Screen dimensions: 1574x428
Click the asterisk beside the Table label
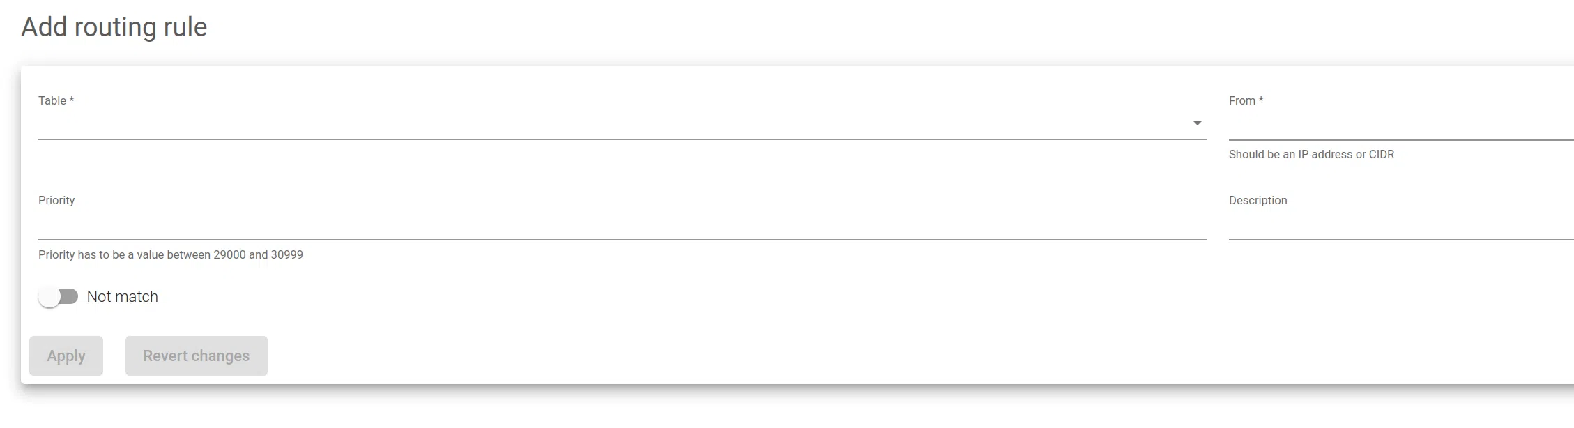pos(72,100)
